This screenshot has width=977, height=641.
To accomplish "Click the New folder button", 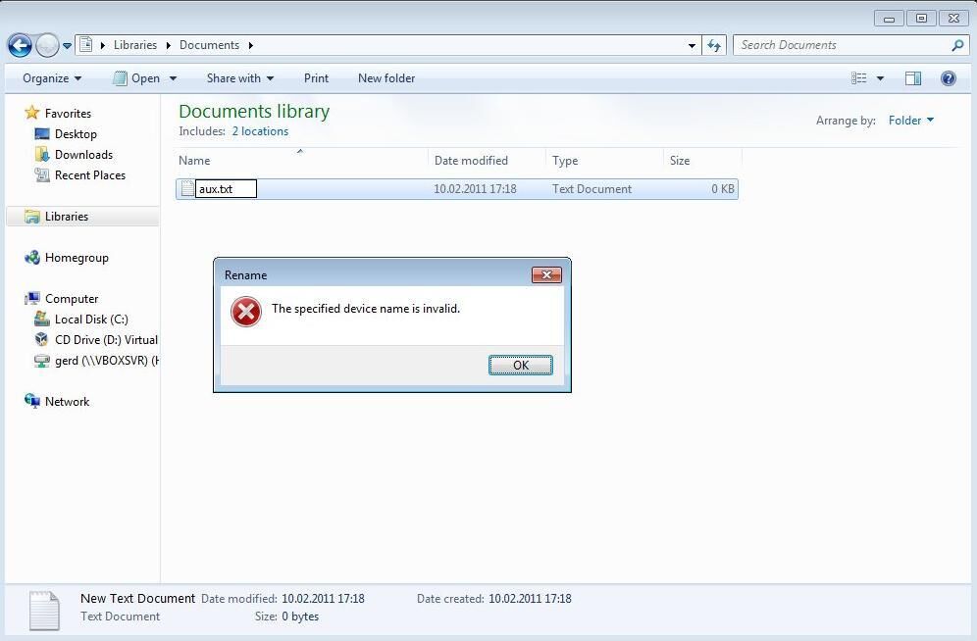I will point(386,78).
